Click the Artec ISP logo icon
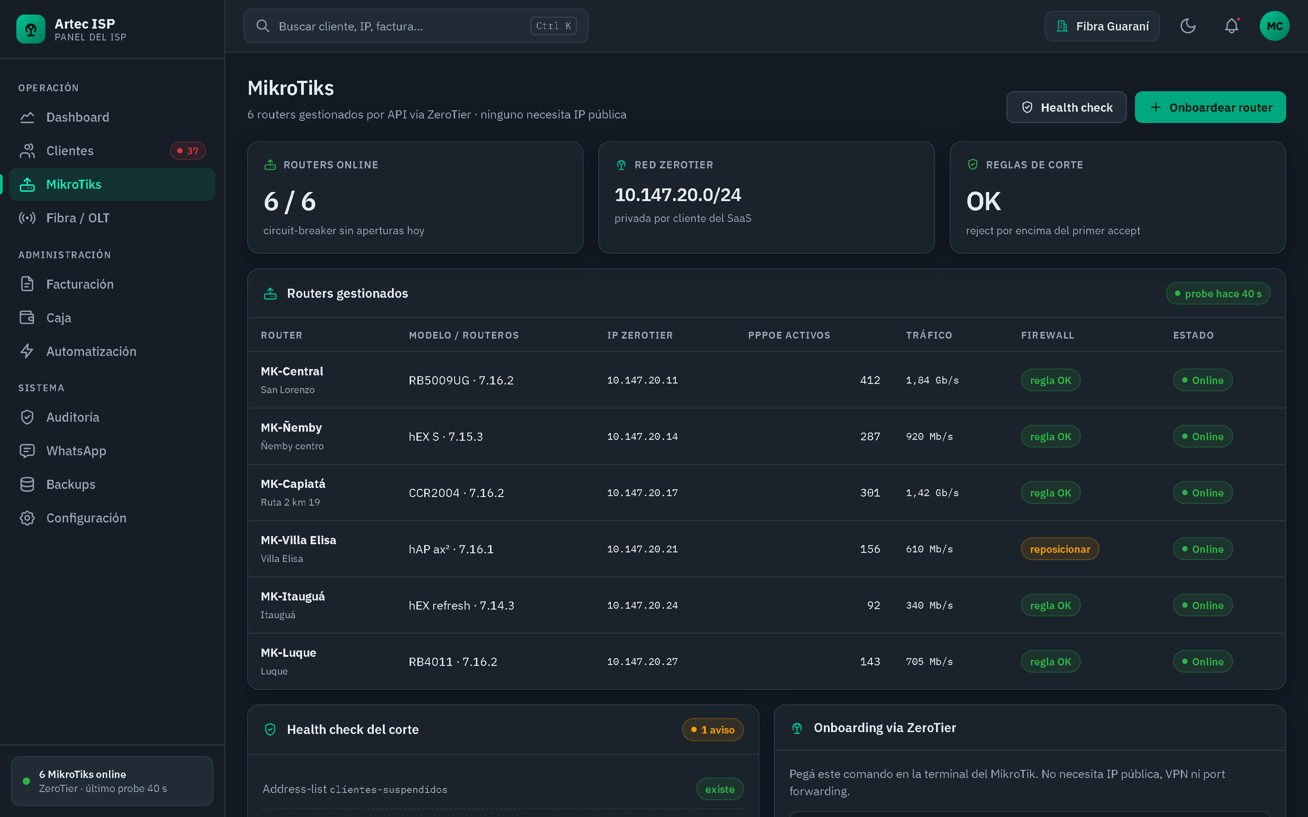 click(x=31, y=29)
